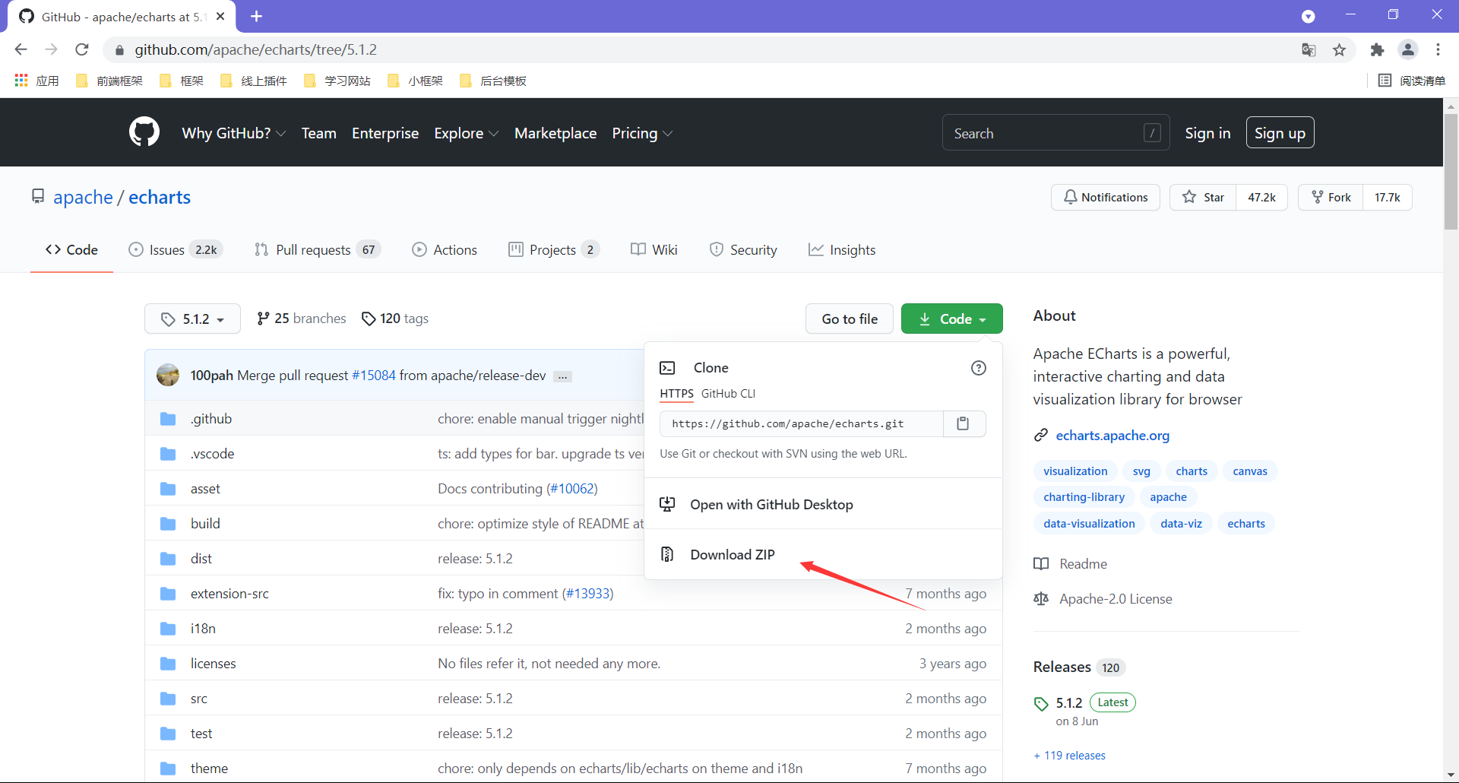Click the Go to file button
The height and width of the screenshot is (783, 1459).
pyautogui.click(x=850, y=319)
